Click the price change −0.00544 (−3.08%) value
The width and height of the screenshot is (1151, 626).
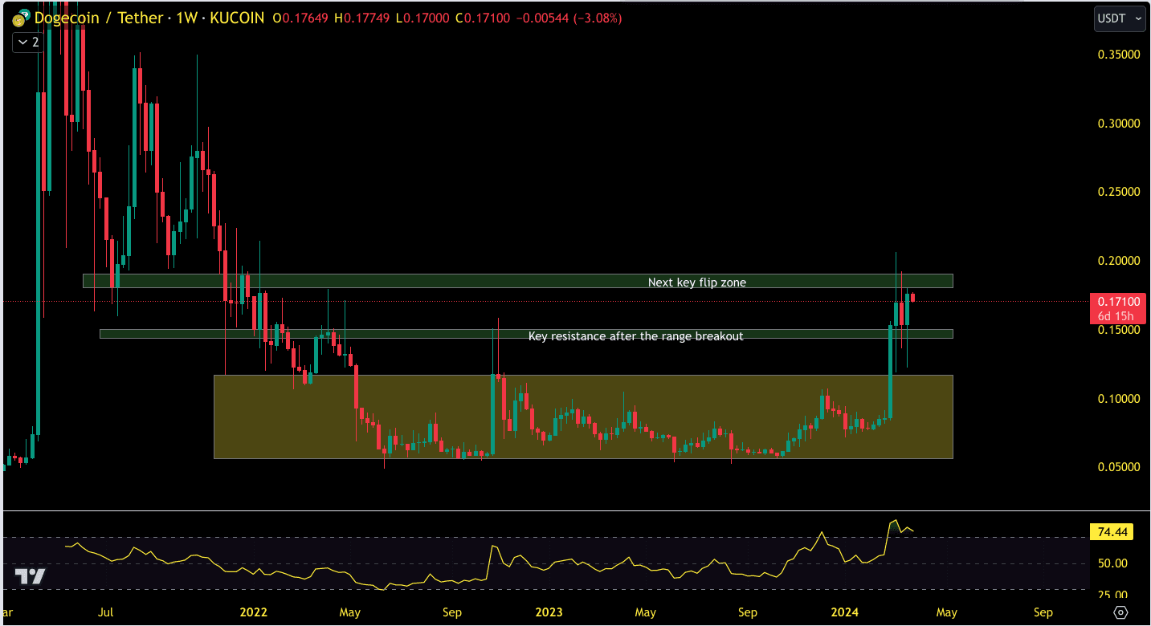(569, 18)
